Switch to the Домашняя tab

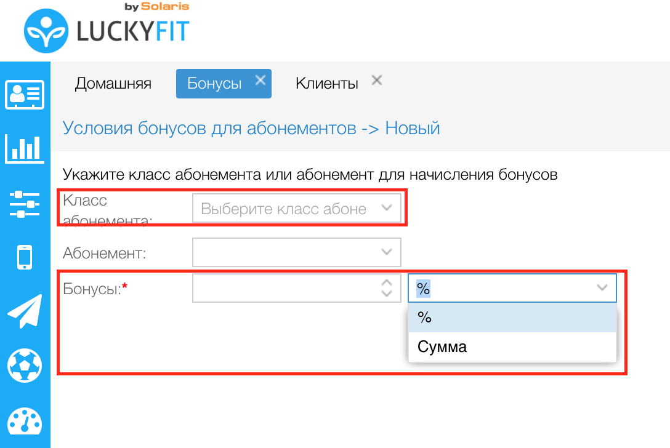113,84
